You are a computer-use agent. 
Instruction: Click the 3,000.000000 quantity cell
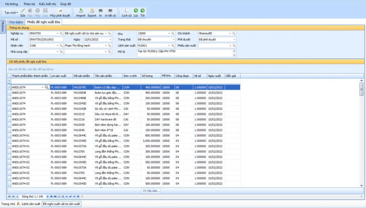(151, 141)
